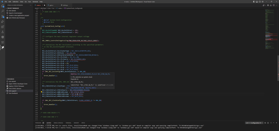This screenshot has height=131, width=279.
Task: Open the Testing flask icon
Action: [3, 32]
